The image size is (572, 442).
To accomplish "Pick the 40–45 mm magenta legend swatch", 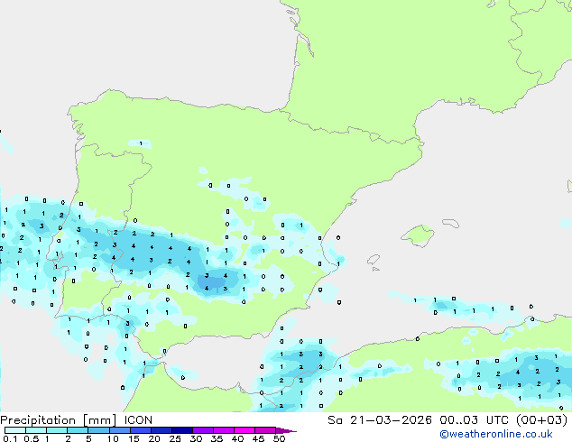I will tap(244, 430).
